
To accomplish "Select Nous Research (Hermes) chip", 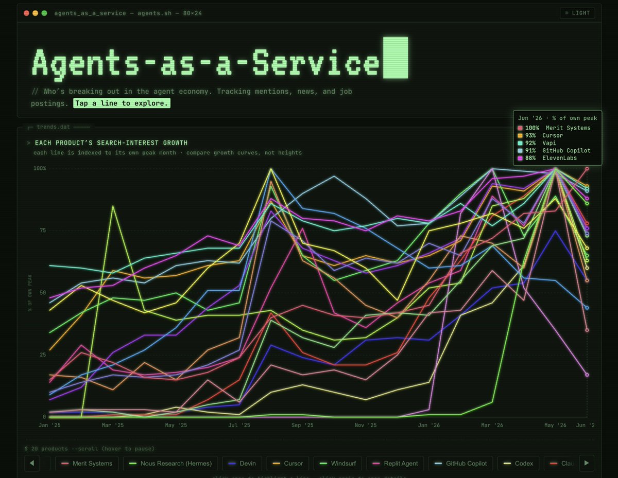I will tap(170, 464).
